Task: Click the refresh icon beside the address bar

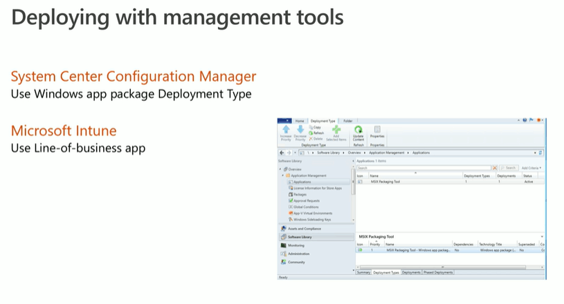Action: coord(540,153)
